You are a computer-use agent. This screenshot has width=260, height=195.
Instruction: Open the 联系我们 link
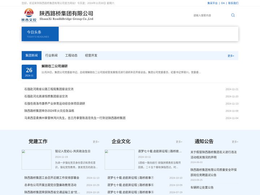(233, 3)
